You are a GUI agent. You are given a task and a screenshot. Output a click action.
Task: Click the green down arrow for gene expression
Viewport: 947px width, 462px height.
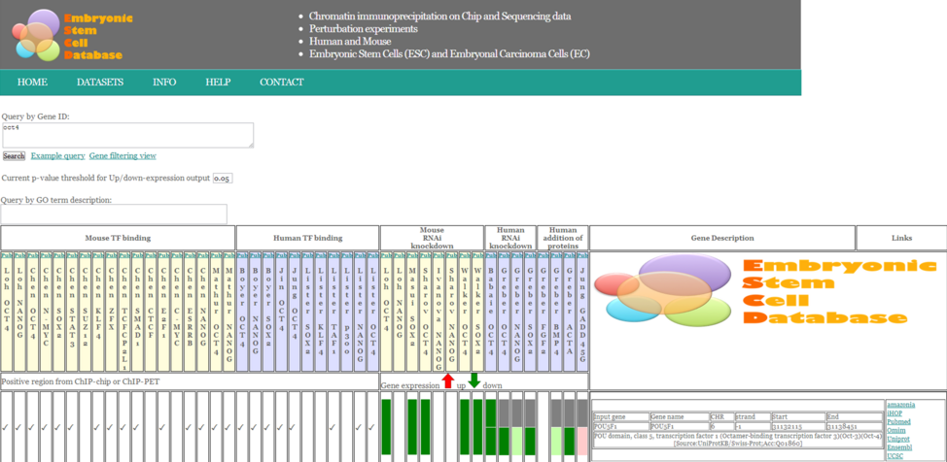(473, 380)
